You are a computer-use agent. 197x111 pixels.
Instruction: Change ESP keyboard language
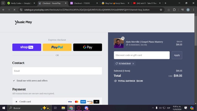(168, 108)
